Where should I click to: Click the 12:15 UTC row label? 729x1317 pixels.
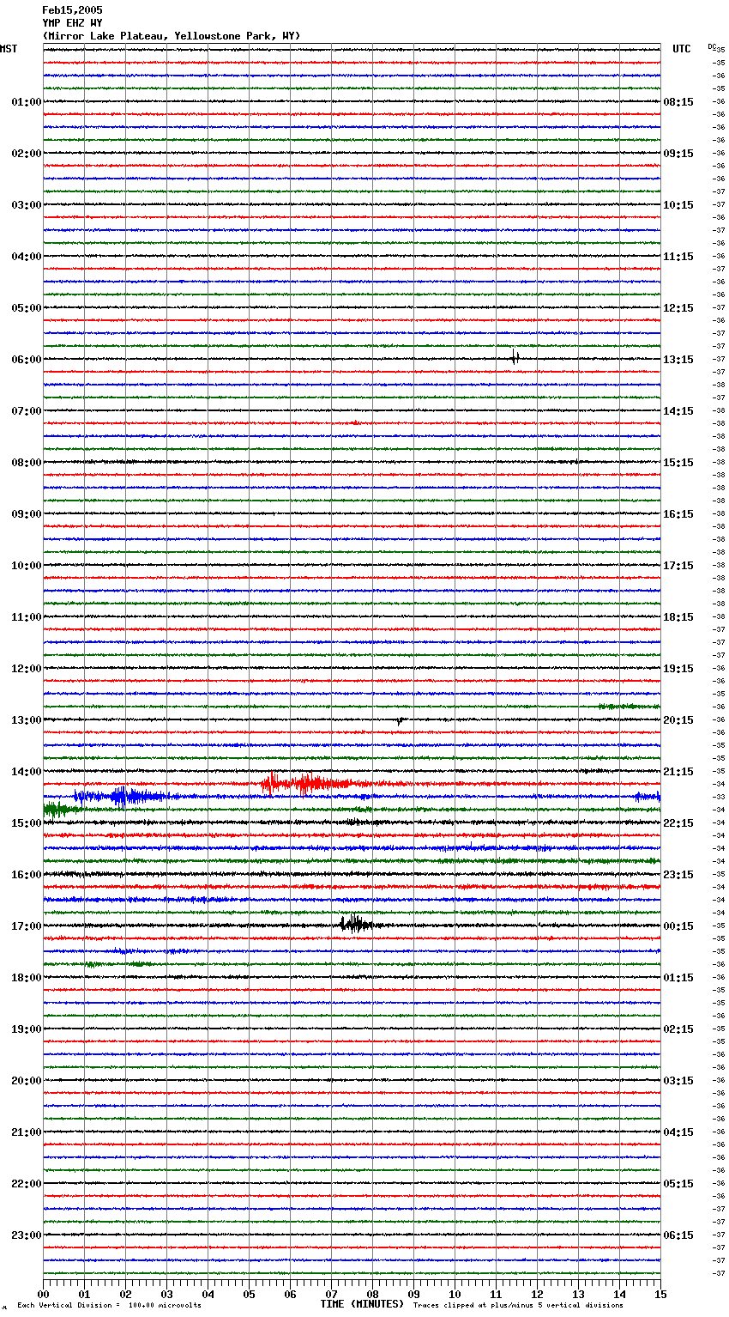point(678,308)
